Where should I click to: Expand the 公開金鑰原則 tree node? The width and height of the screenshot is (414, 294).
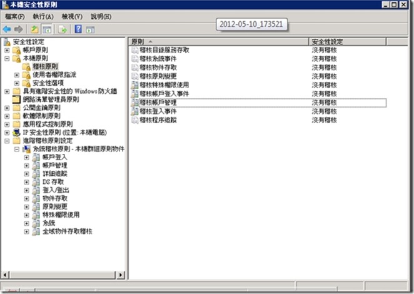[7, 108]
